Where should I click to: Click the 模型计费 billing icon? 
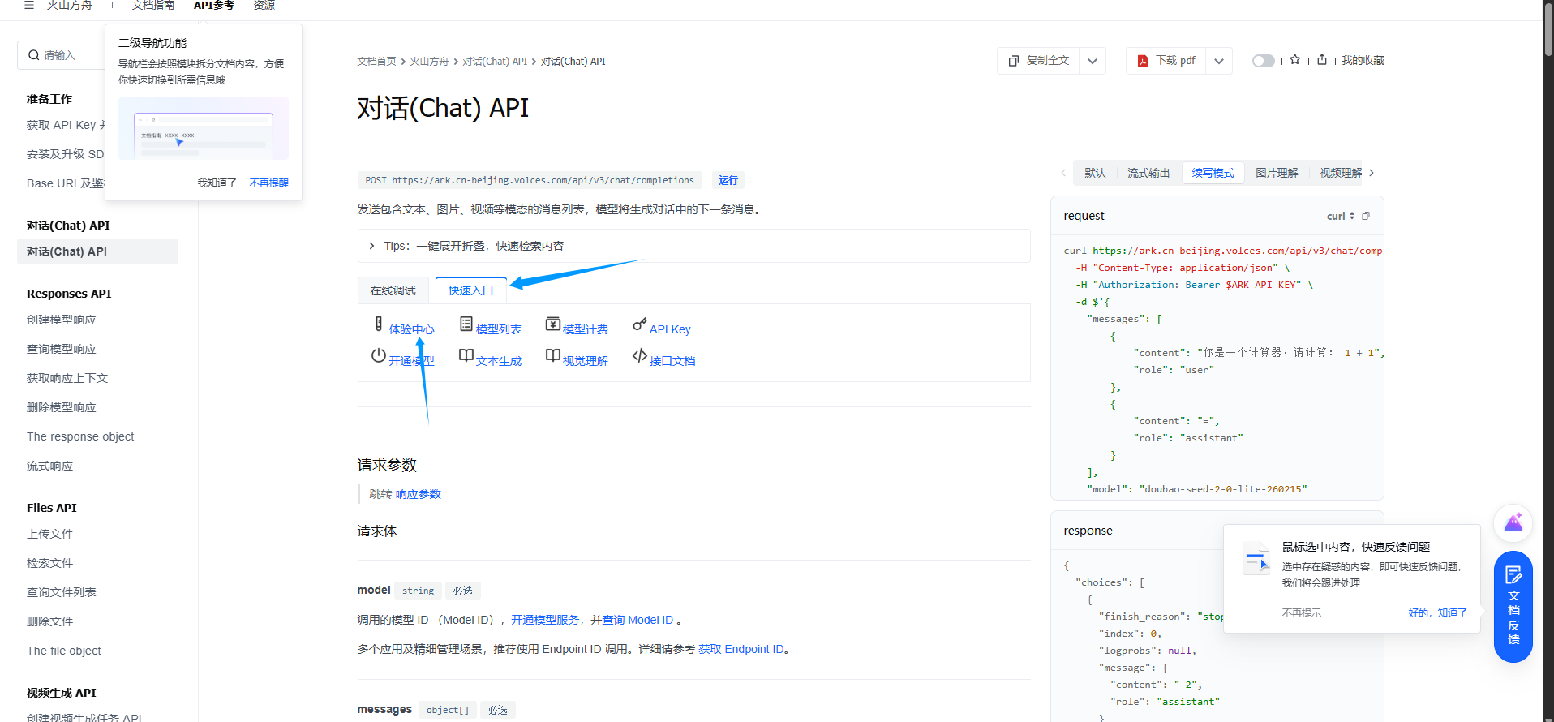pos(553,324)
